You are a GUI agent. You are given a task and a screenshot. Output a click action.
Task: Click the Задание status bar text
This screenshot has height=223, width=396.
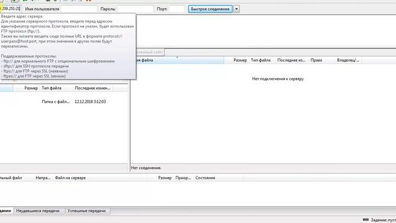(383, 221)
